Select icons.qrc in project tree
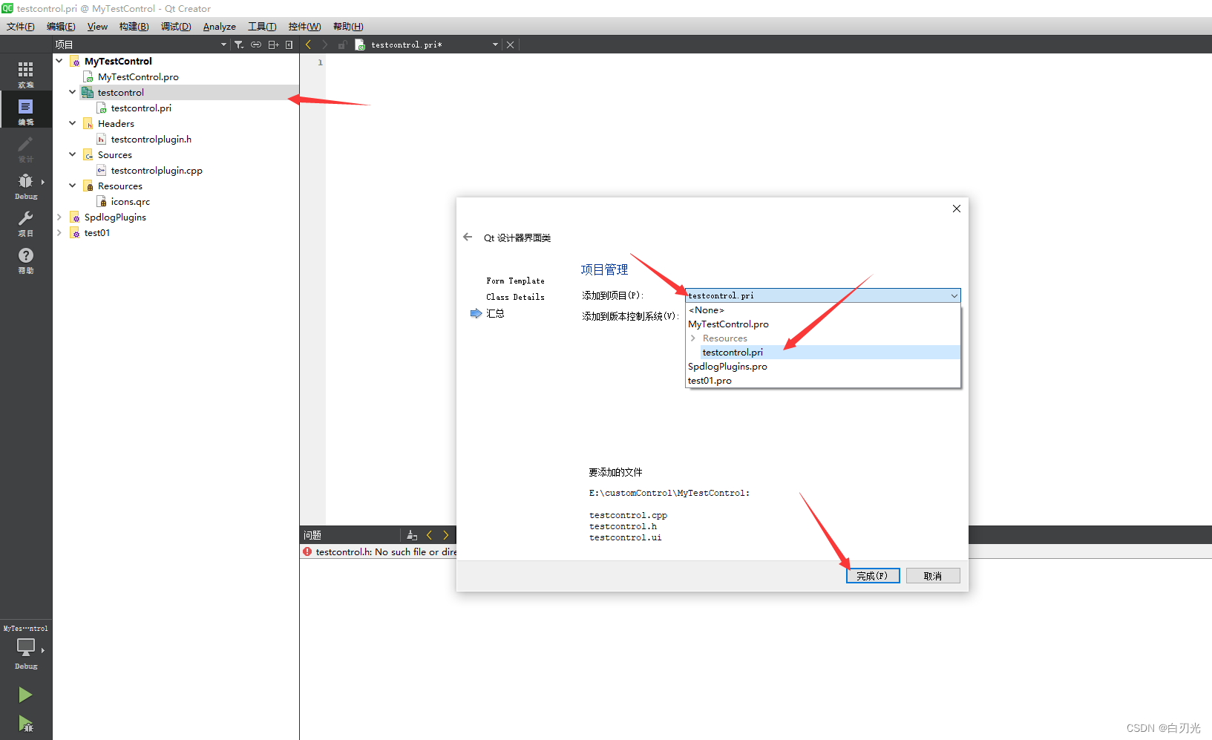 [x=131, y=201]
